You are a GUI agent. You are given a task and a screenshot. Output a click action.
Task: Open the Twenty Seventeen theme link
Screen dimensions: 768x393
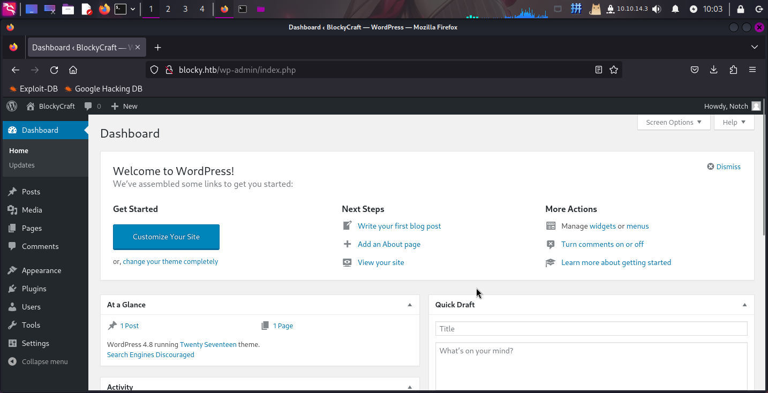click(208, 344)
